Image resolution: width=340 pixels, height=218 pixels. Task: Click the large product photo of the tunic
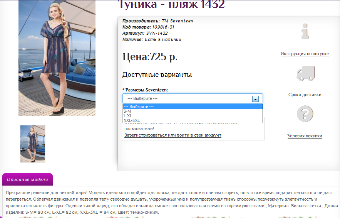pyautogui.click(x=57, y=58)
